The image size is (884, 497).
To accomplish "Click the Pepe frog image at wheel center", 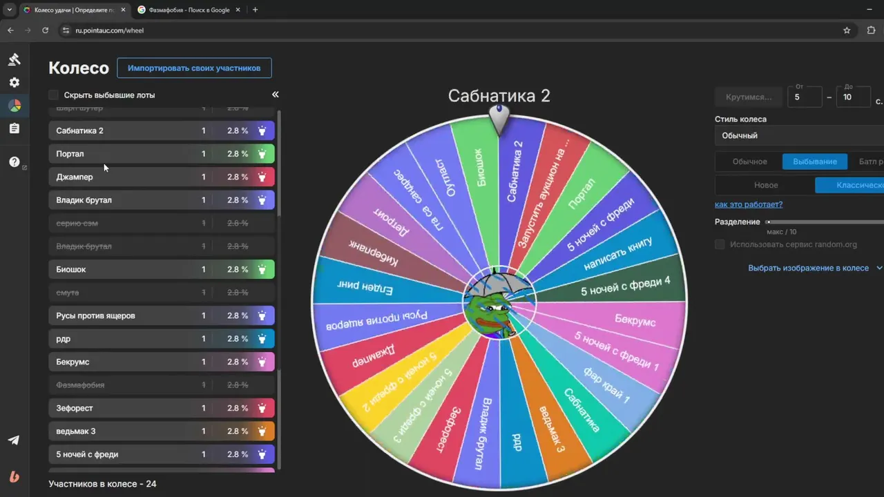I will (499, 304).
